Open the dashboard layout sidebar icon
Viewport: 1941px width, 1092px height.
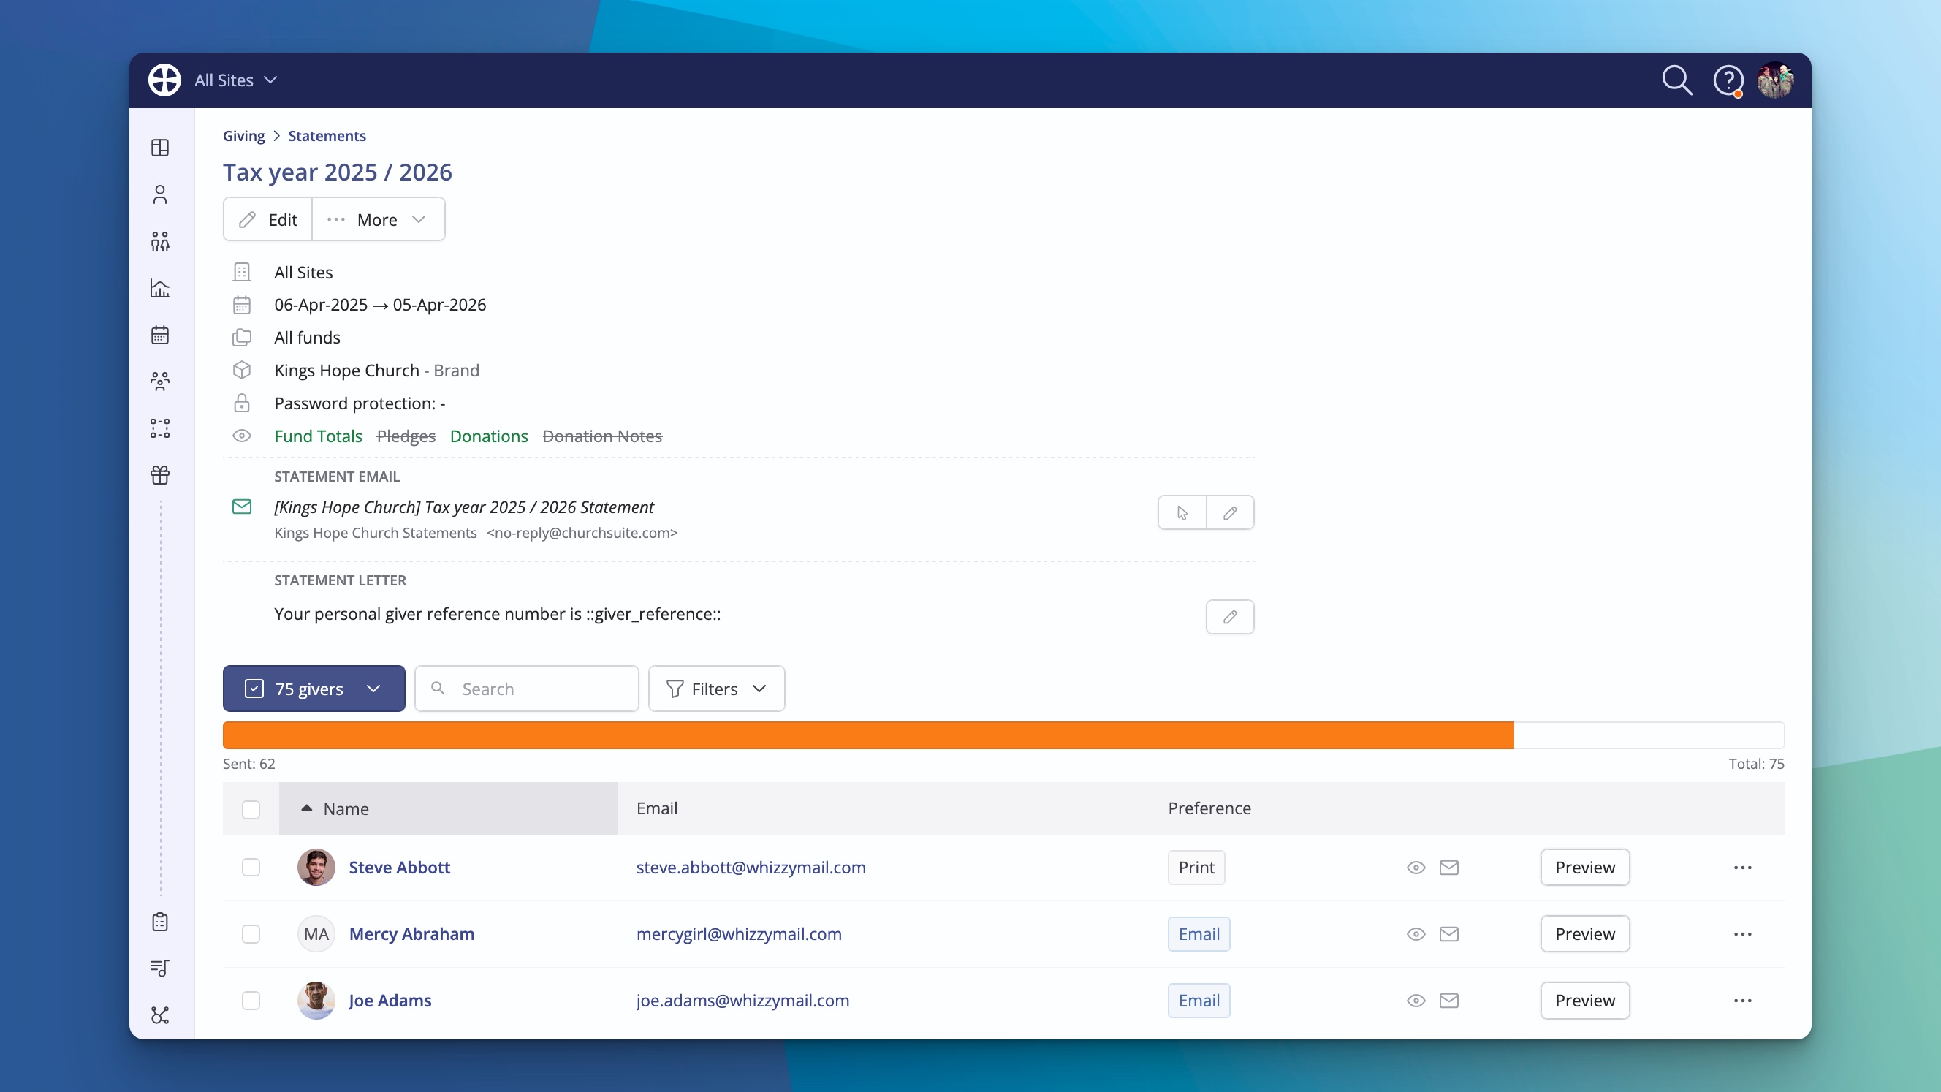tap(160, 148)
